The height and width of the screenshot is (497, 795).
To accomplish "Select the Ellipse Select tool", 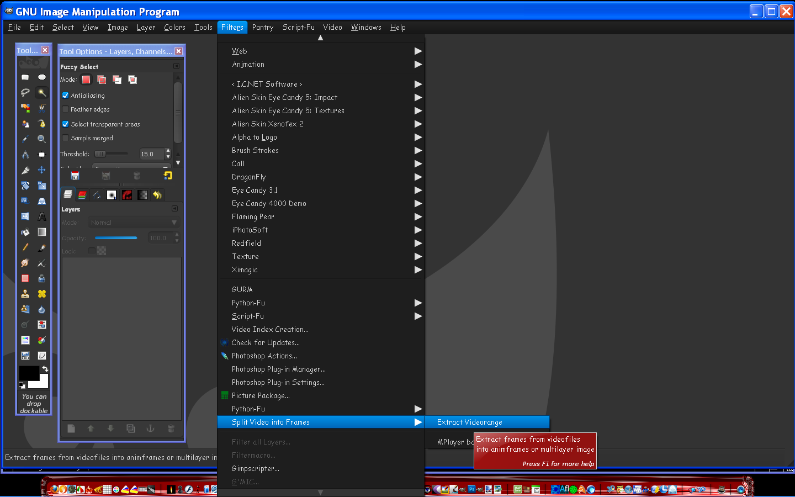I will tap(42, 77).
